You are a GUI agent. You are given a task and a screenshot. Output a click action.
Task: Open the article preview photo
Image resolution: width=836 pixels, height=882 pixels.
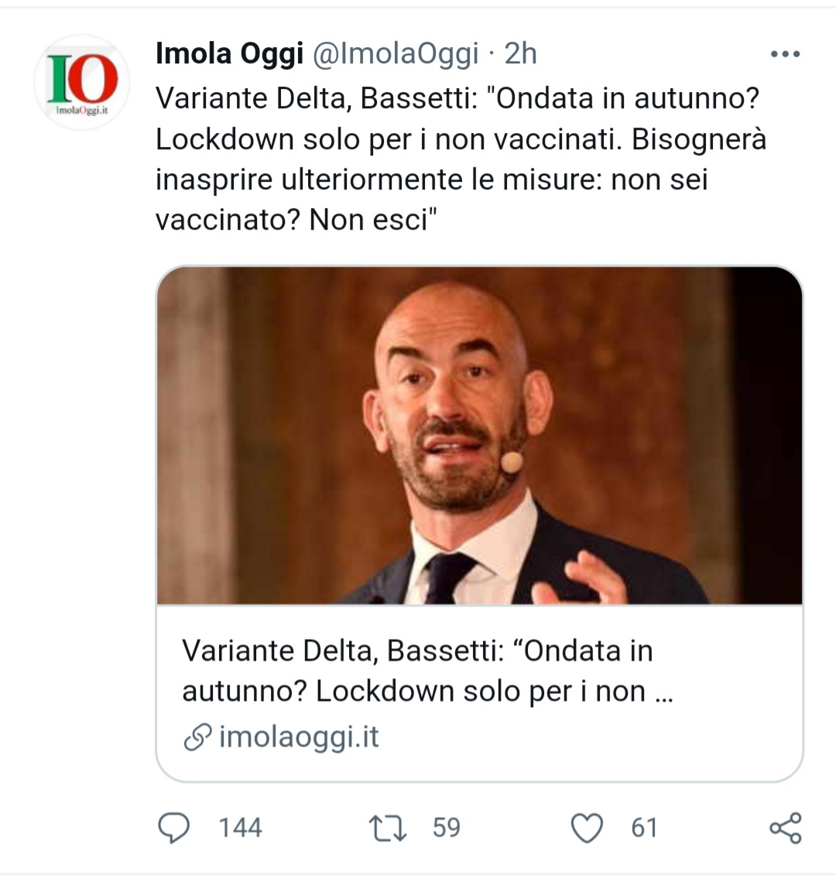pyautogui.click(x=479, y=436)
